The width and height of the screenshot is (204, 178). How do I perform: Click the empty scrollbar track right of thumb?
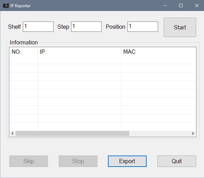160,133
